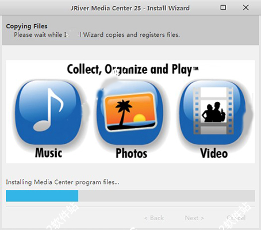Click the Back button
This screenshot has height=230, width=261.
tap(154, 218)
